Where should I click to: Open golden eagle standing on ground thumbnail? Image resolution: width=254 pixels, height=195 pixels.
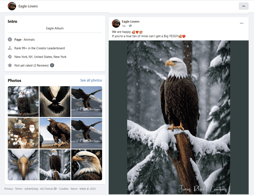pyautogui.click(x=55, y=133)
